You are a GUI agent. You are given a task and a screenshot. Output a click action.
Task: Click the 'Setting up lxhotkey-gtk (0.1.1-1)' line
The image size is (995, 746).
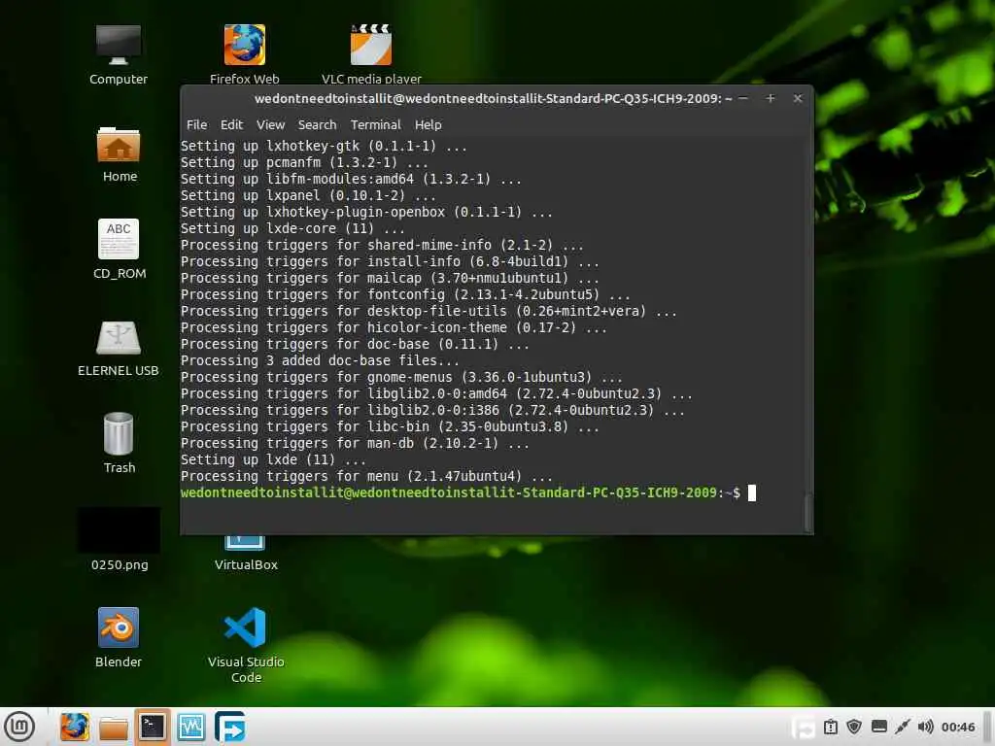point(324,146)
